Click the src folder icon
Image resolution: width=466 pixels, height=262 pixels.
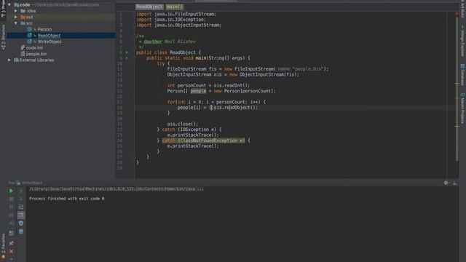[23, 23]
